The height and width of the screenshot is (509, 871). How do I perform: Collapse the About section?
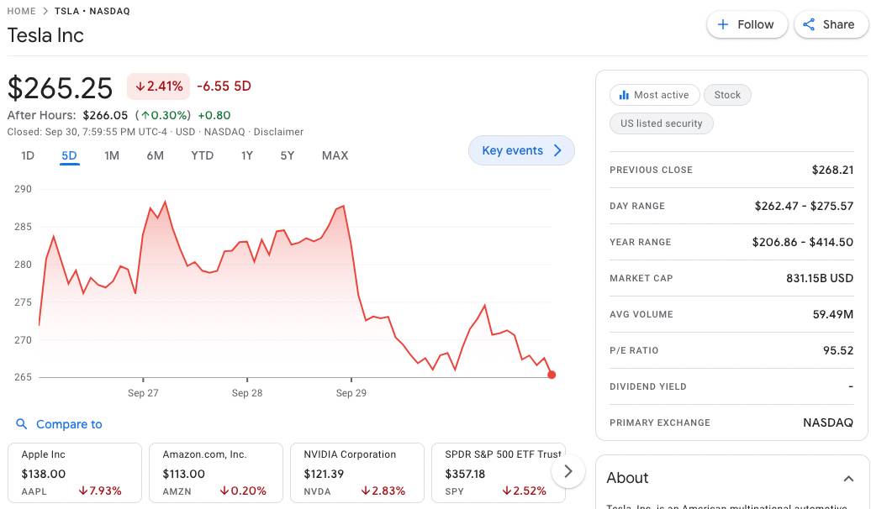[848, 477]
